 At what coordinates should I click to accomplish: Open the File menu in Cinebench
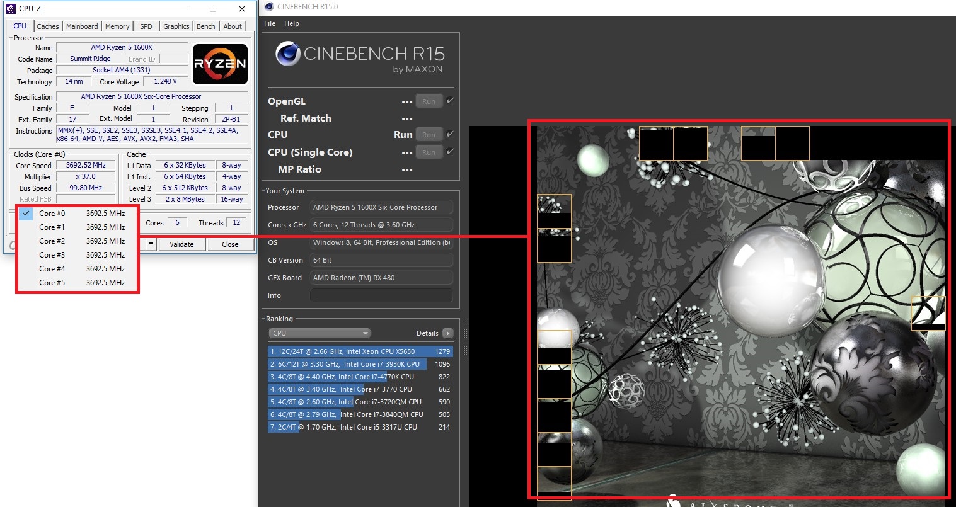point(270,23)
